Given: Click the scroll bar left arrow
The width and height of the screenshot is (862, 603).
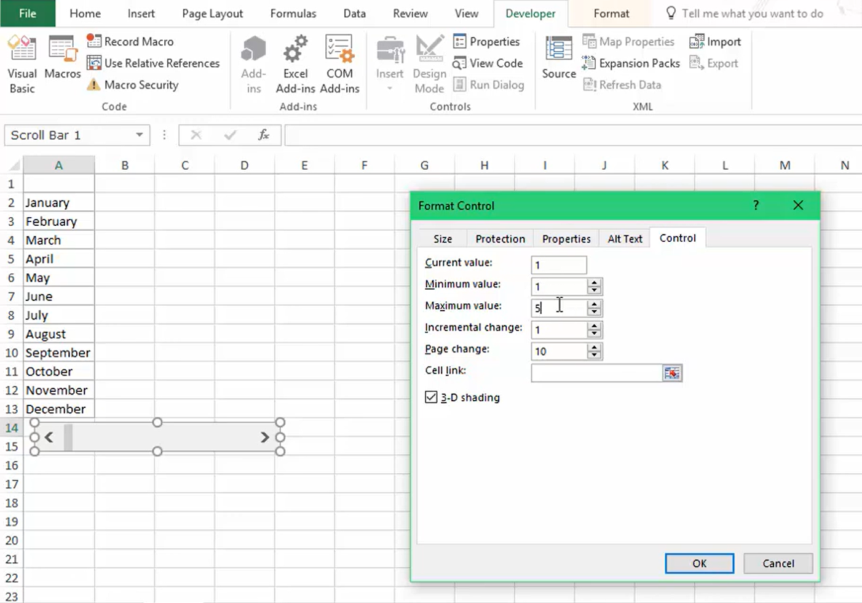Looking at the screenshot, I should click(49, 437).
